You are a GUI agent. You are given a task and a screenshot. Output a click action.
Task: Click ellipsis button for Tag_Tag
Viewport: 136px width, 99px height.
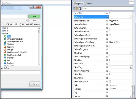click(x=131, y=96)
